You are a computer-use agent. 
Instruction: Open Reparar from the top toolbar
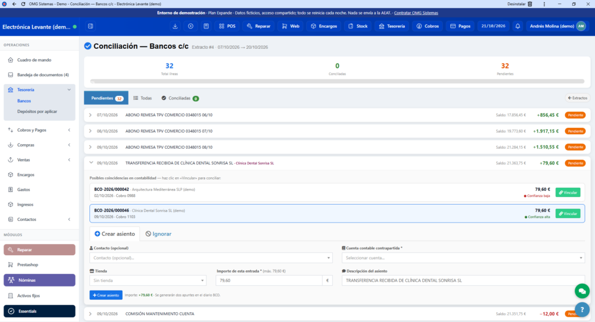tap(259, 26)
